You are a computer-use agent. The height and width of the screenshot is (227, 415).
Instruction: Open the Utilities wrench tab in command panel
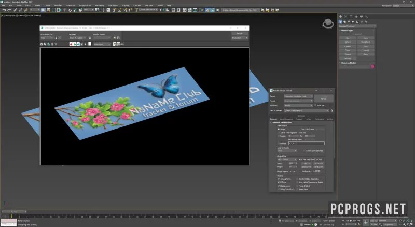[367, 17]
